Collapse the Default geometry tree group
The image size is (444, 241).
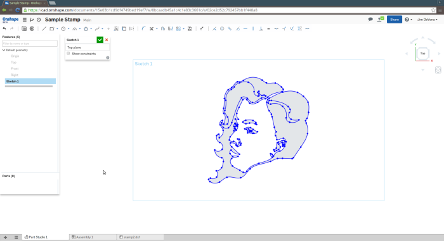[x=4, y=50]
